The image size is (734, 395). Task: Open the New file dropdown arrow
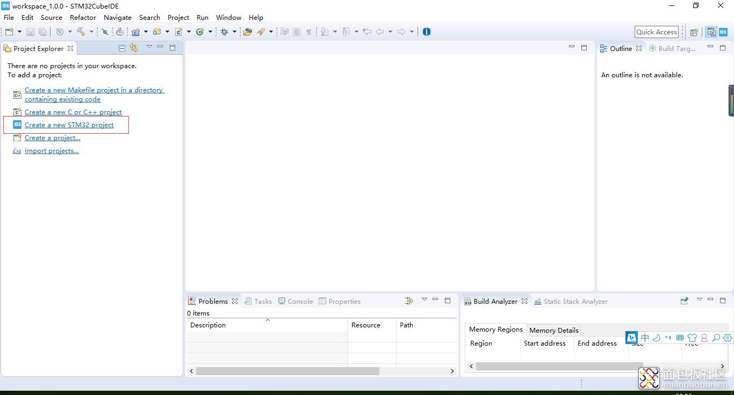[19, 32]
